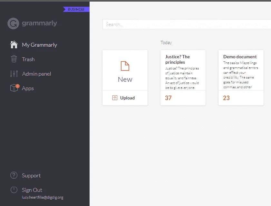Select Apps in the sidebar

click(28, 89)
